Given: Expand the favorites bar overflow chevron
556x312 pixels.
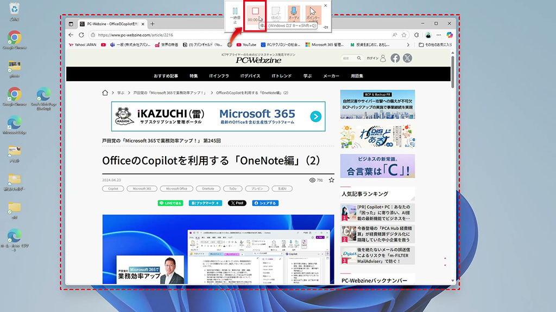Looking at the screenshot, I should pos(408,45).
